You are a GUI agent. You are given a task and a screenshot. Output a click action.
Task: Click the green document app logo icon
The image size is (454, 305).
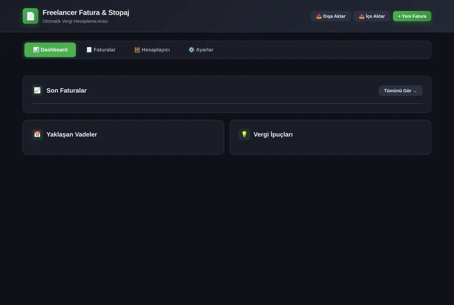[30, 16]
